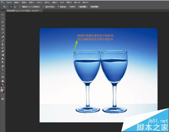Click the Fit Screen (适合屏幕) button
The width and height of the screenshot is (169, 132).
[82, 7]
